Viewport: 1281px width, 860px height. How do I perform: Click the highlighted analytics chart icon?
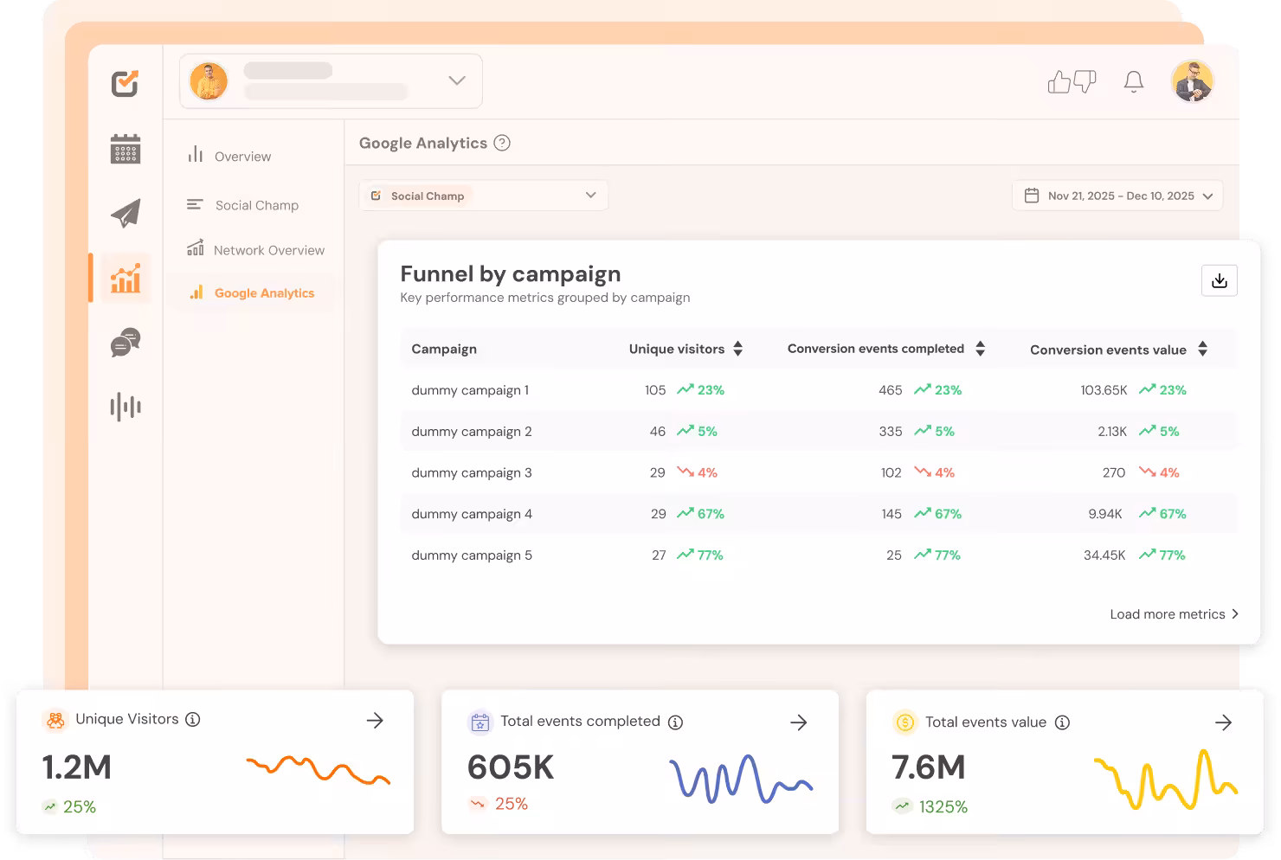tap(125, 278)
